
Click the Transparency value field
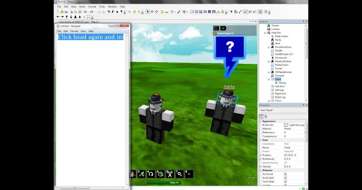click(x=294, y=136)
